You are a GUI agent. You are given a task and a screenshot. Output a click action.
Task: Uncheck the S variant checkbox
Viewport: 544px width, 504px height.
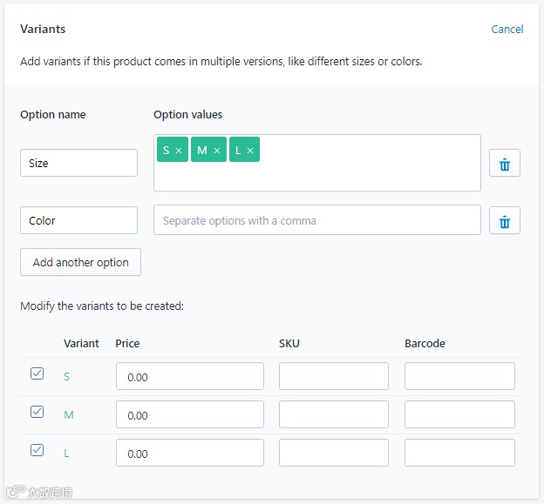pyautogui.click(x=37, y=373)
